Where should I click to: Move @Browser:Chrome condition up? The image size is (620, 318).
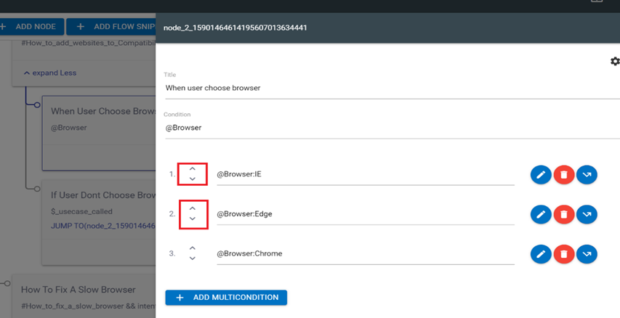193,249
